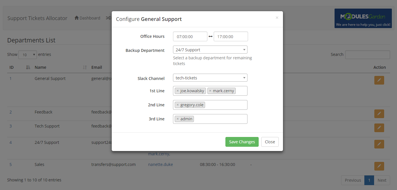Remove admin tag from 3rd Line
The image size is (397, 190).
click(178, 119)
